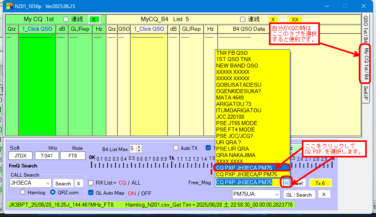This screenshot has height=217, width=376.
Task: Select MATA 4649 message
Action: 253,98
